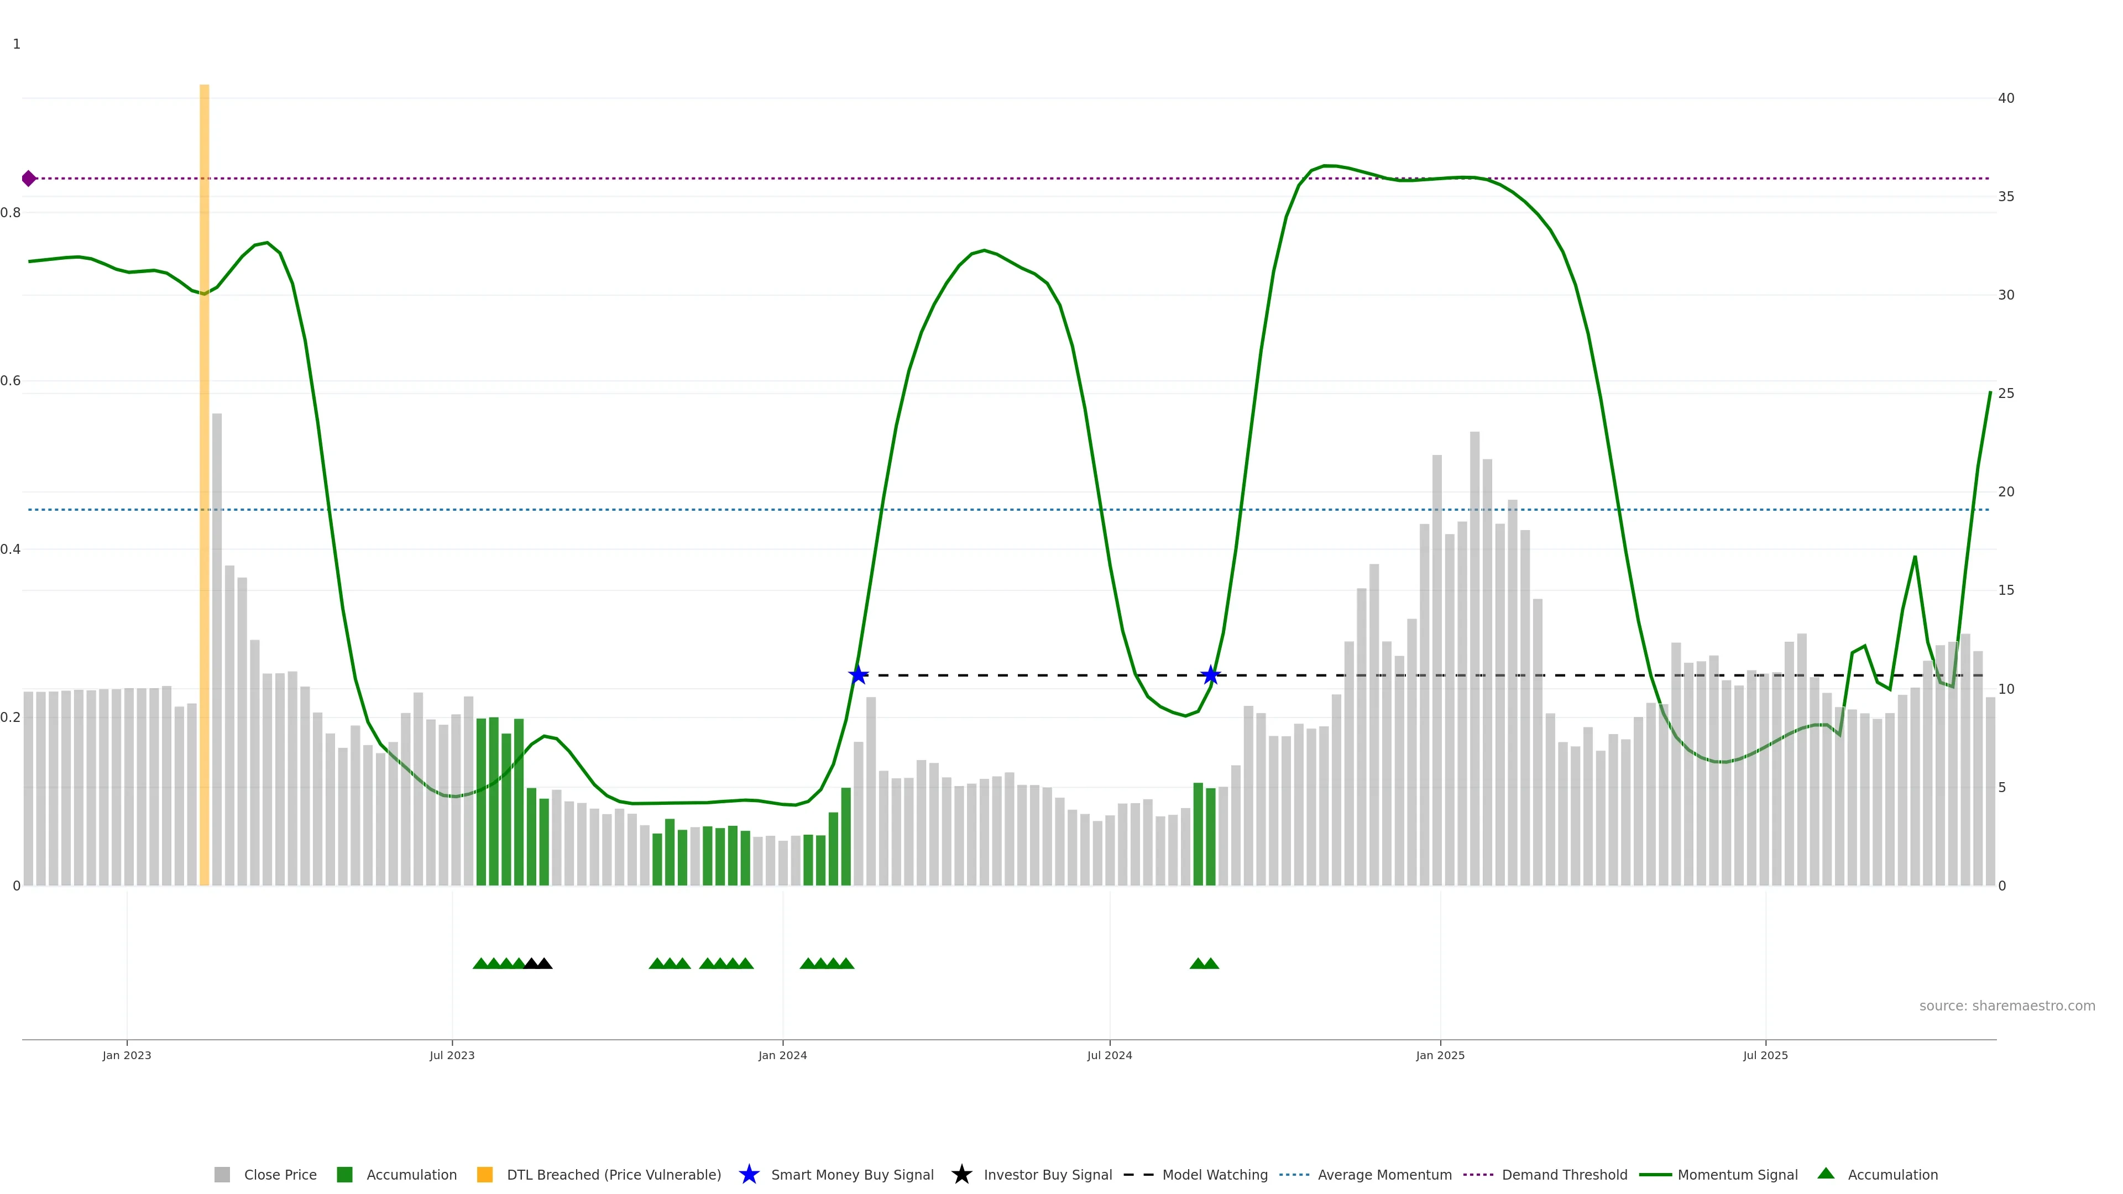Click the green Accumulation triangle legend icon
The image size is (2123, 1194).
tap(1826, 1174)
